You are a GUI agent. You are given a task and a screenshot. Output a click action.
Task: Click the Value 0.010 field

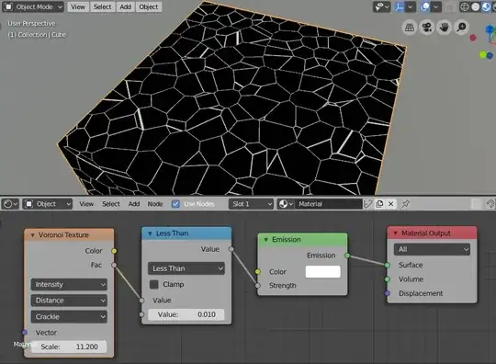pos(186,314)
